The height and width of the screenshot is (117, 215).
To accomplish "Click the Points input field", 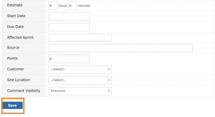I will click(x=69, y=59).
